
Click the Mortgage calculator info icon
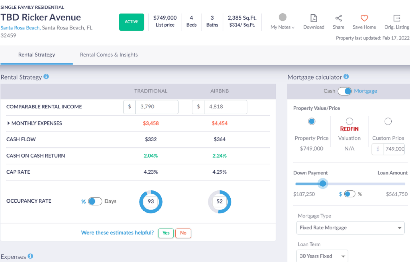[x=346, y=77]
